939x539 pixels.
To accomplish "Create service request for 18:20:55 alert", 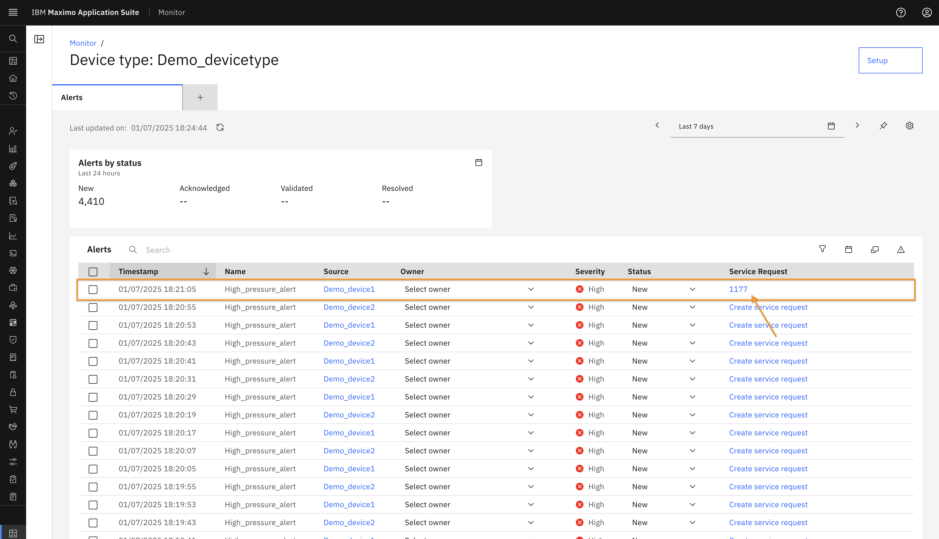I will (768, 307).
